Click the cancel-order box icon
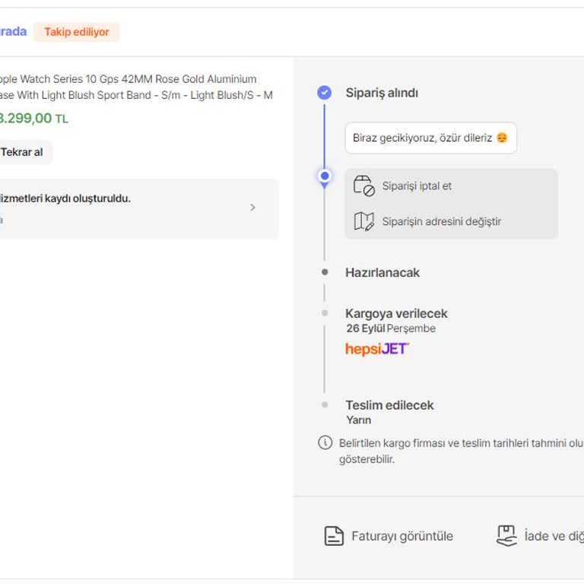 click(x=363, y=186)
